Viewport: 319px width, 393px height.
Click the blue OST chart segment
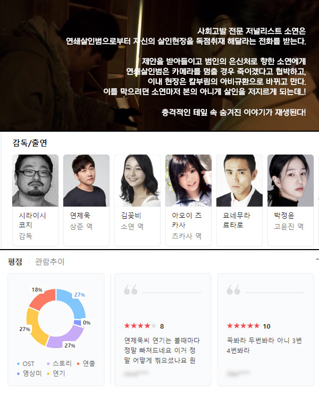[74, 302]
